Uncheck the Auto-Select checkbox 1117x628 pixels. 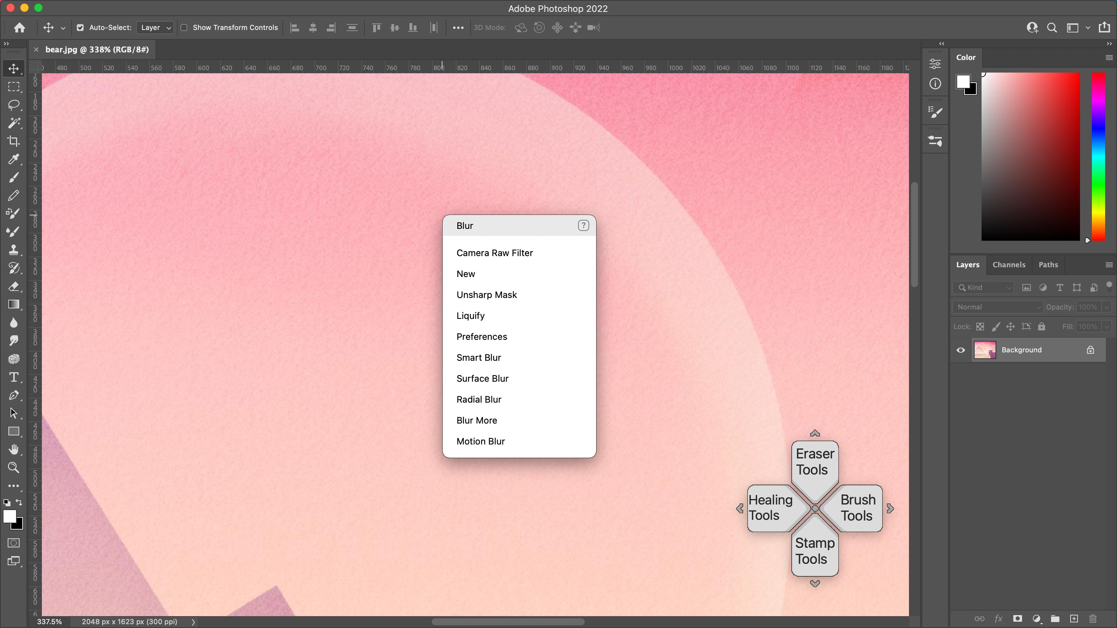(x=80, y=28)
